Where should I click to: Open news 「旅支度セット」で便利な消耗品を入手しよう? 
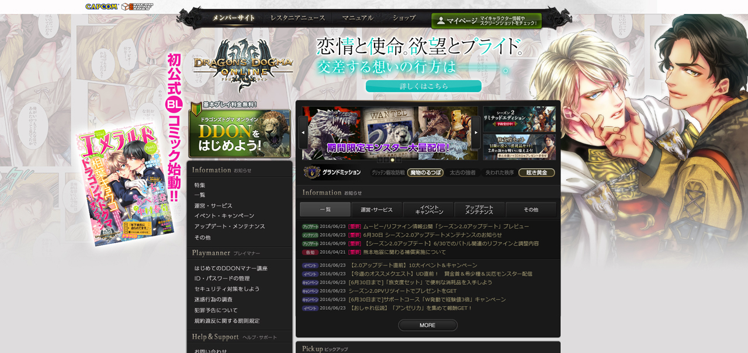[x=421, y=282]
